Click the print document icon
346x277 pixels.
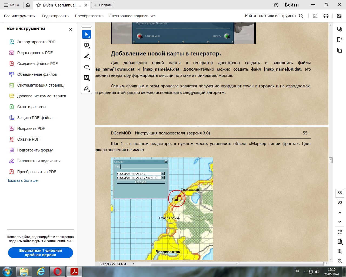pyautogui.click(x=326, y=16)
